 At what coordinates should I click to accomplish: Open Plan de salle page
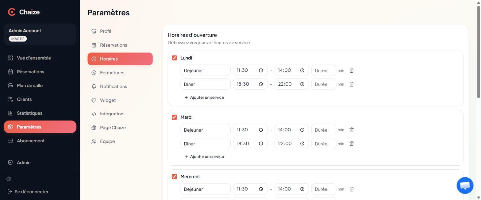(40, 86)
